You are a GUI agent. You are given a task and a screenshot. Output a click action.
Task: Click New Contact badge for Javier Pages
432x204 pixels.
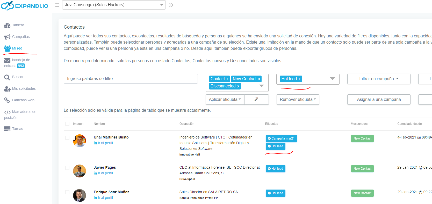[x=362, y=169]
